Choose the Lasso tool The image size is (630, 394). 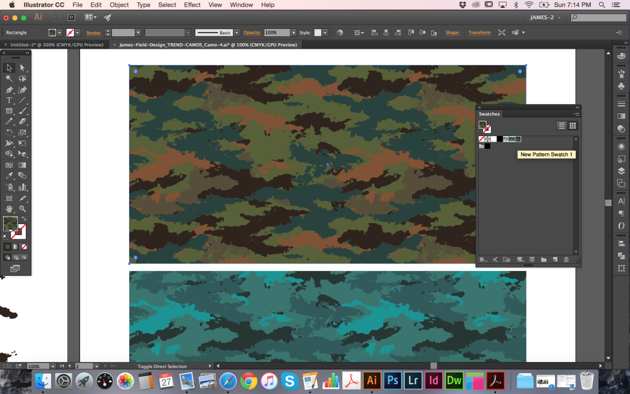[x=22, y=79]
